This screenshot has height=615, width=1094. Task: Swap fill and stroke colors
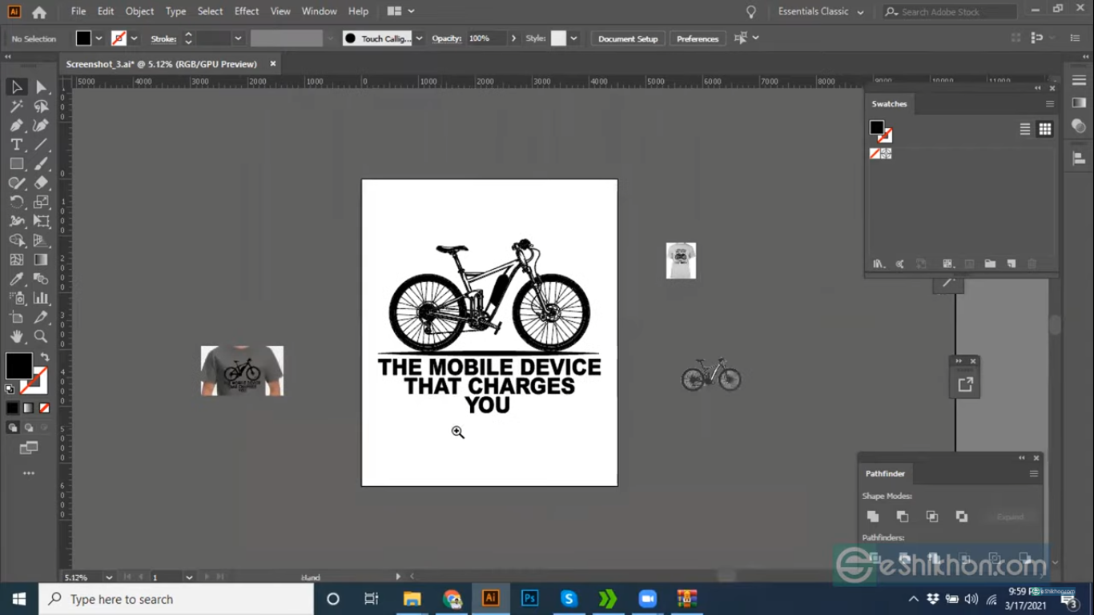(45, 356)
